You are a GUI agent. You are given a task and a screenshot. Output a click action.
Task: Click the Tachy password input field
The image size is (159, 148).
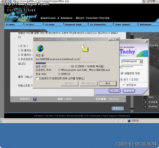132,67
